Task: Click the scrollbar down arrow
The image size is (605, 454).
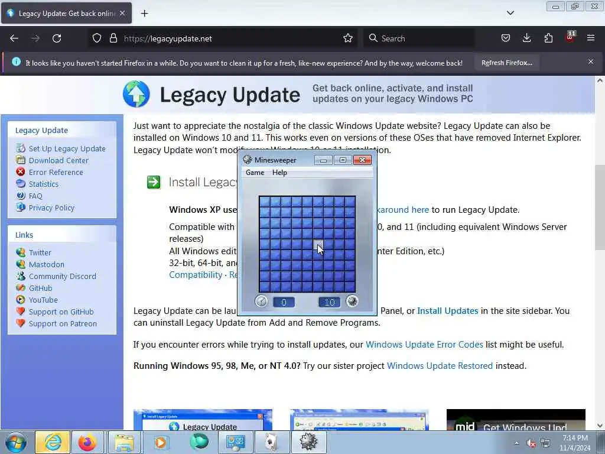Action: click(600, 426)
